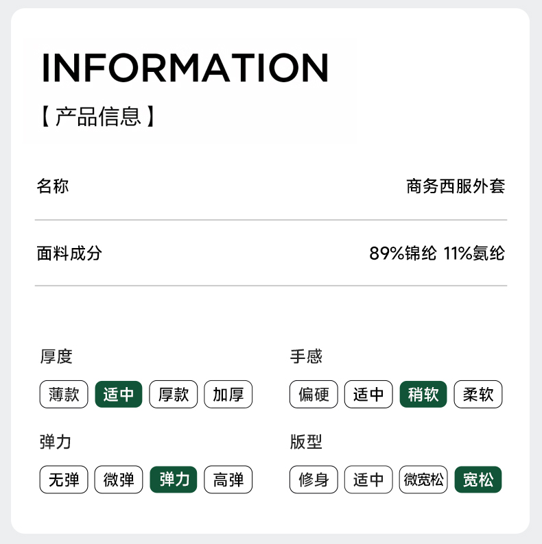
Task: Click the INFORMATION heading
Action: click(185, 67)
